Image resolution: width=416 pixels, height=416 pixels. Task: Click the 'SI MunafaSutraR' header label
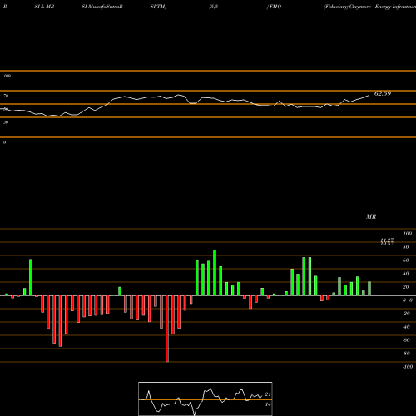tap(102, 7)
